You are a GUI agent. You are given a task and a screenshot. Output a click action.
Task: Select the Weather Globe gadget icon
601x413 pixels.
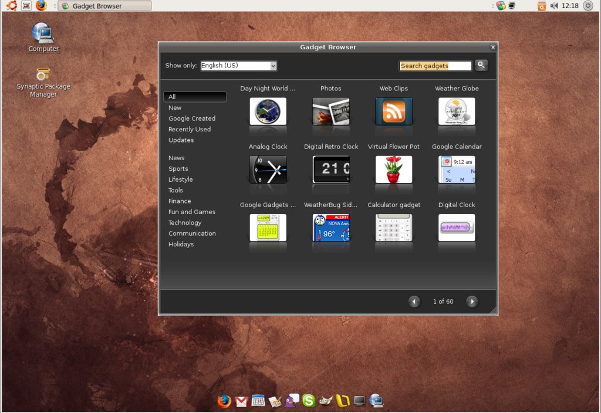(x=457, y=111)
